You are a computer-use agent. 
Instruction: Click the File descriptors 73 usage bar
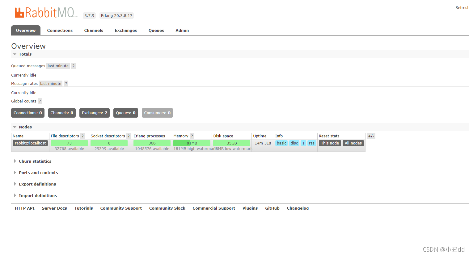pos(69,143)
